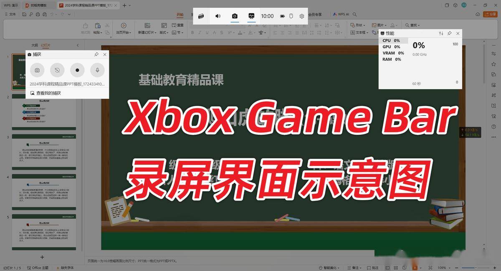
Task: Start recording with the round record button
Action: coord(77,70)
